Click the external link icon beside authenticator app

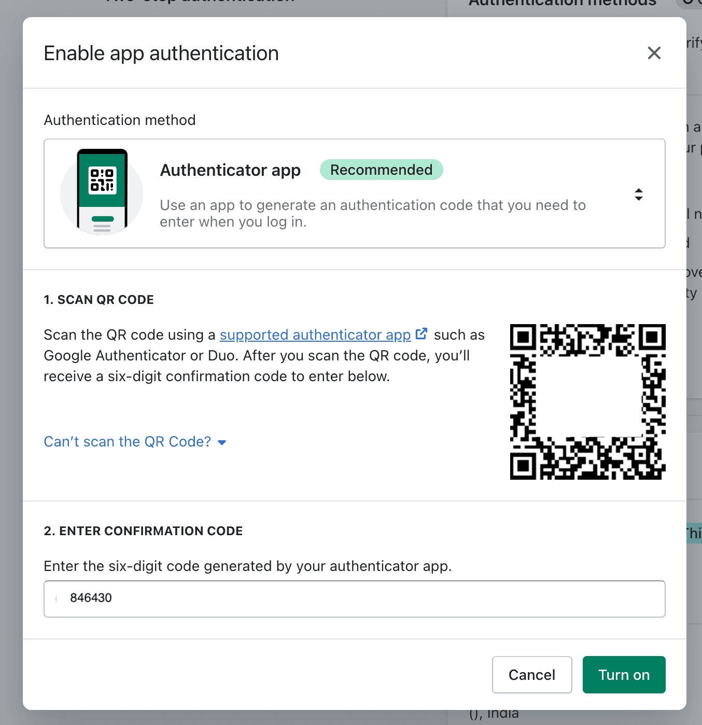coord(422,333)
